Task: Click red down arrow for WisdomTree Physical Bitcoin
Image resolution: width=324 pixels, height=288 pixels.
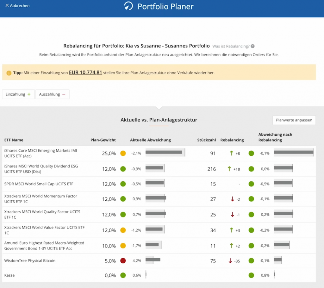Action: [230, 261]
